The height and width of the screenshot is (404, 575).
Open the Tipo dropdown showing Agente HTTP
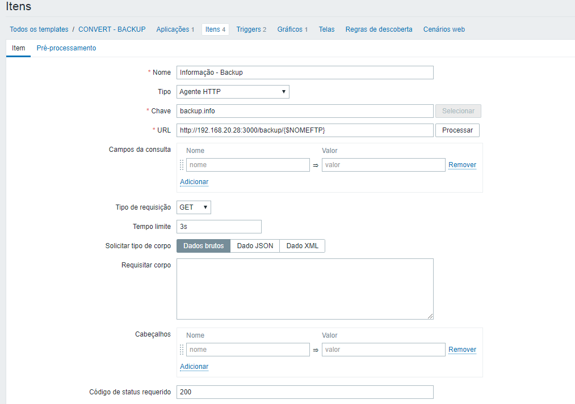[233, 92]
